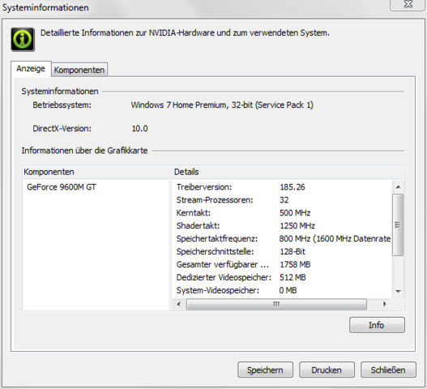This screenshot has width=427, height=389.
Task: Click the 128-Bit value
Action: [292, 251]
